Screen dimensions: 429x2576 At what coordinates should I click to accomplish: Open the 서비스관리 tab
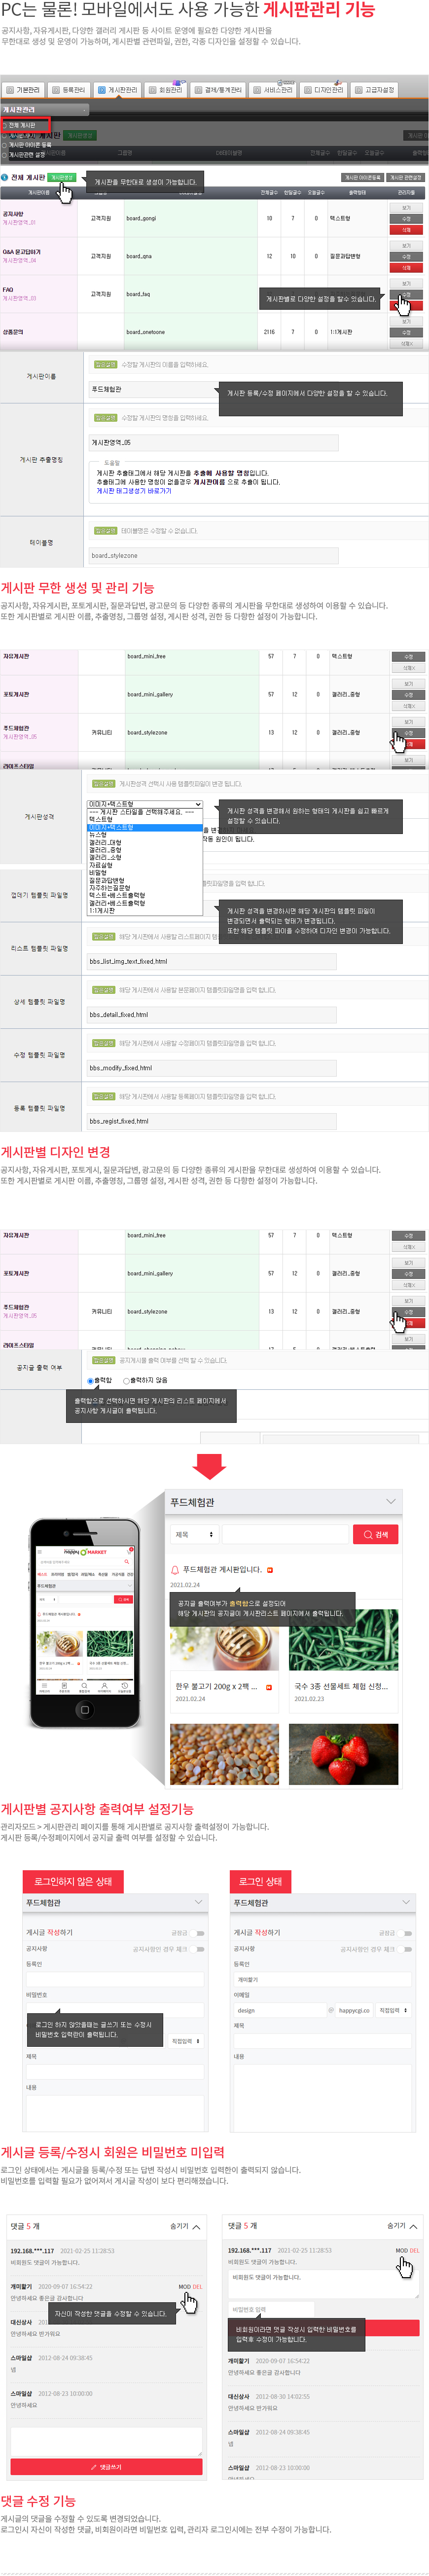click(273, 90)
